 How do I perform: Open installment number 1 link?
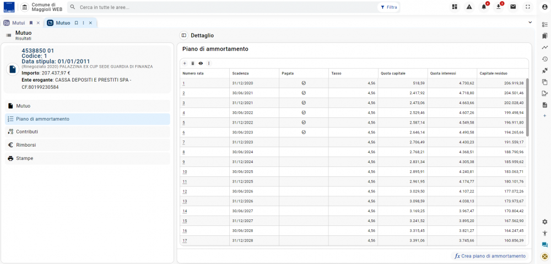click(x=184, y=83)
